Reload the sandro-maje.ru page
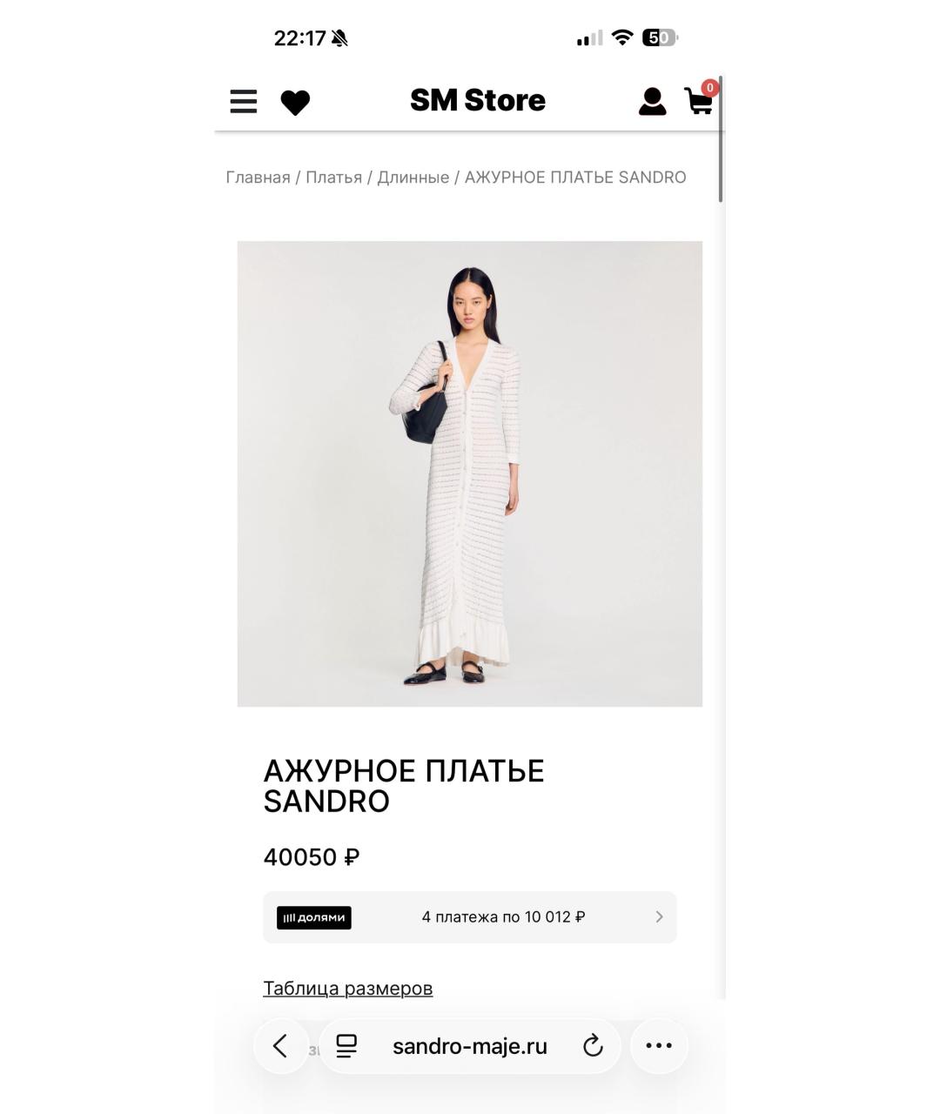940x1114 pixels. coord(593,1046)
